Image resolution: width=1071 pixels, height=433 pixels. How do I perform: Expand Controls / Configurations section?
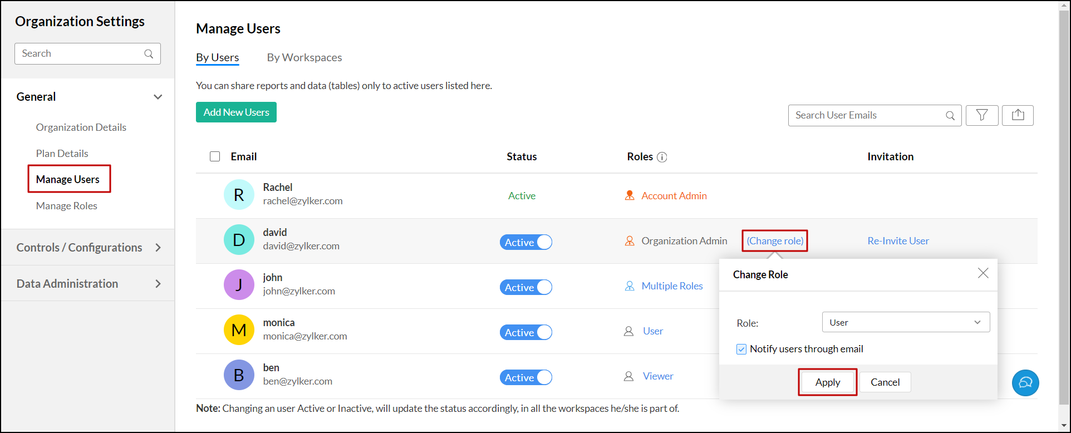[88, 248]
